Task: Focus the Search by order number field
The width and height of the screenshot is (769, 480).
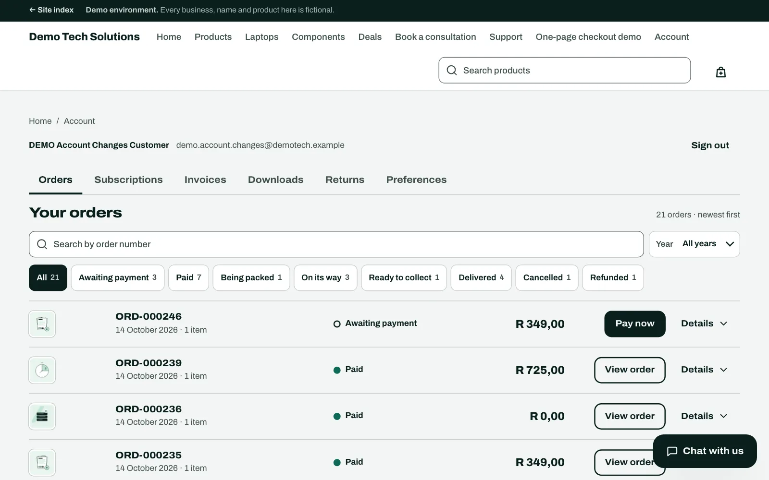Action: click(336, 244)
